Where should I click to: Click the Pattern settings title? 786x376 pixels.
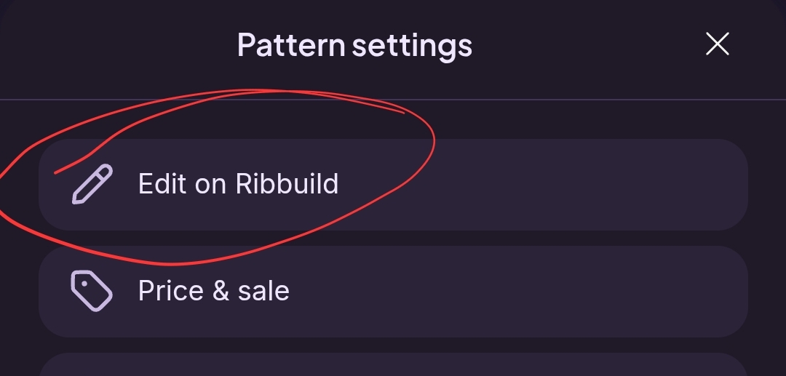click(354, 46)
